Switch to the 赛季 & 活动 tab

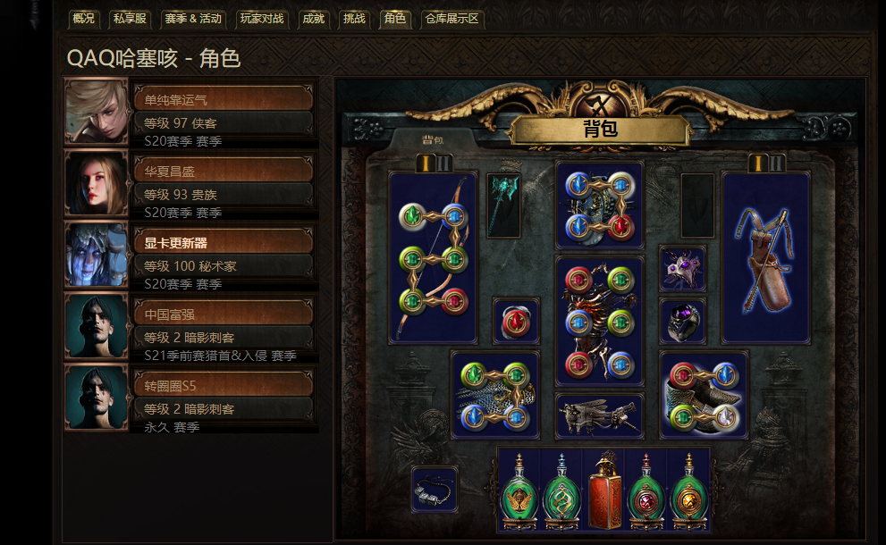[193, 19]
